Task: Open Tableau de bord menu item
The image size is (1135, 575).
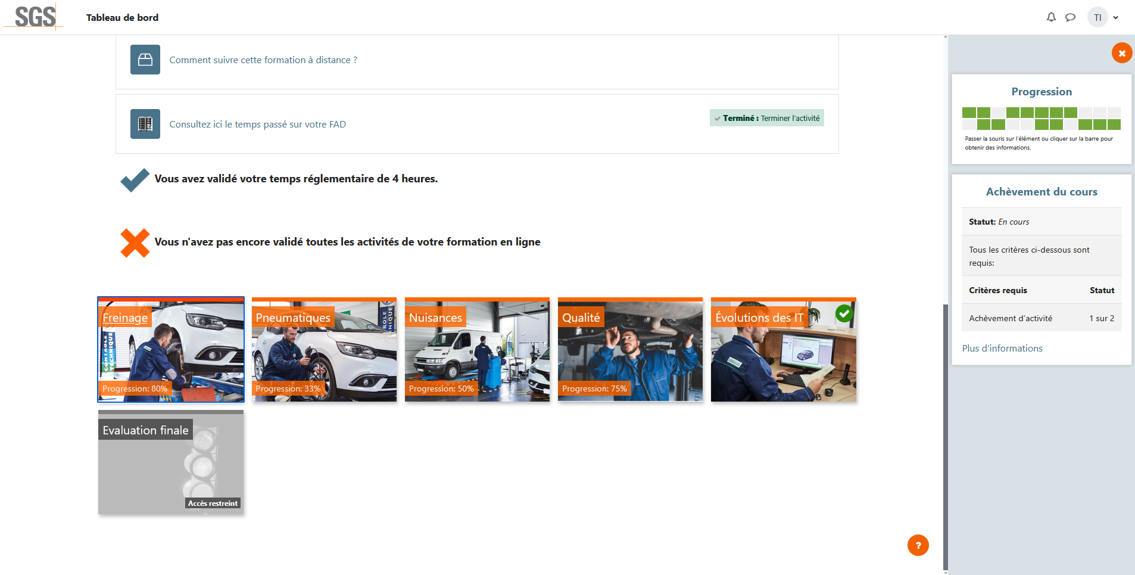Action: pos(122,17)
